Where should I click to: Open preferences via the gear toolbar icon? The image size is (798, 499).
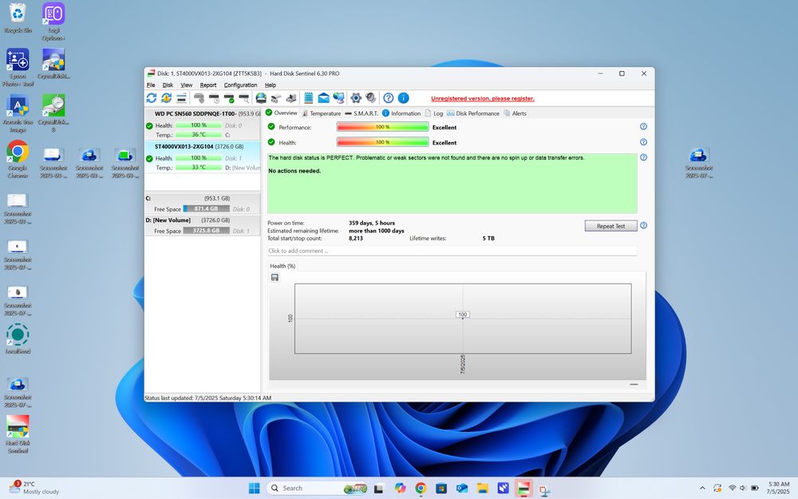pos(356,97)
